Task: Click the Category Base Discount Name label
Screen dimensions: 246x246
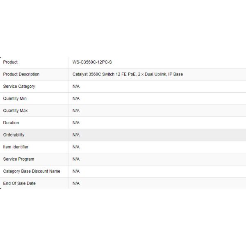Action: coord(32,171)
